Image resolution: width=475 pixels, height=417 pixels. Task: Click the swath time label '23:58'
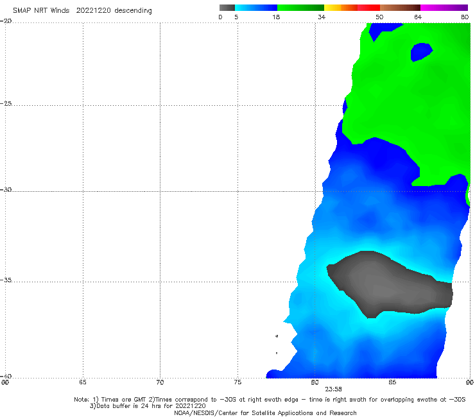click(x=333, y=389)
